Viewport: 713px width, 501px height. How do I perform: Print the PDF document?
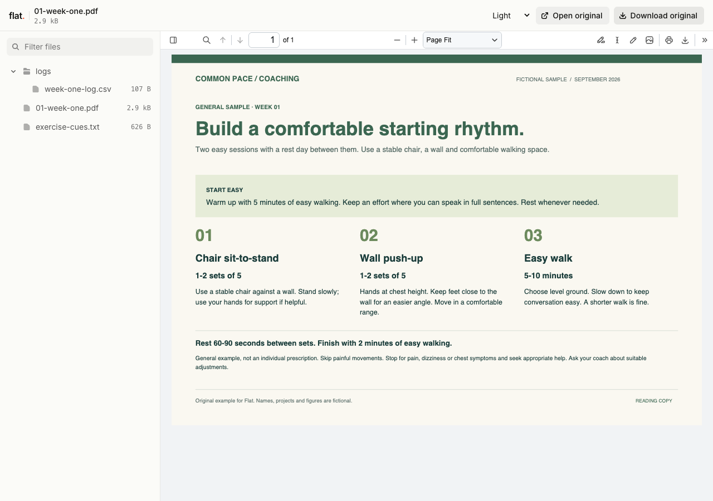coord(669,40)
